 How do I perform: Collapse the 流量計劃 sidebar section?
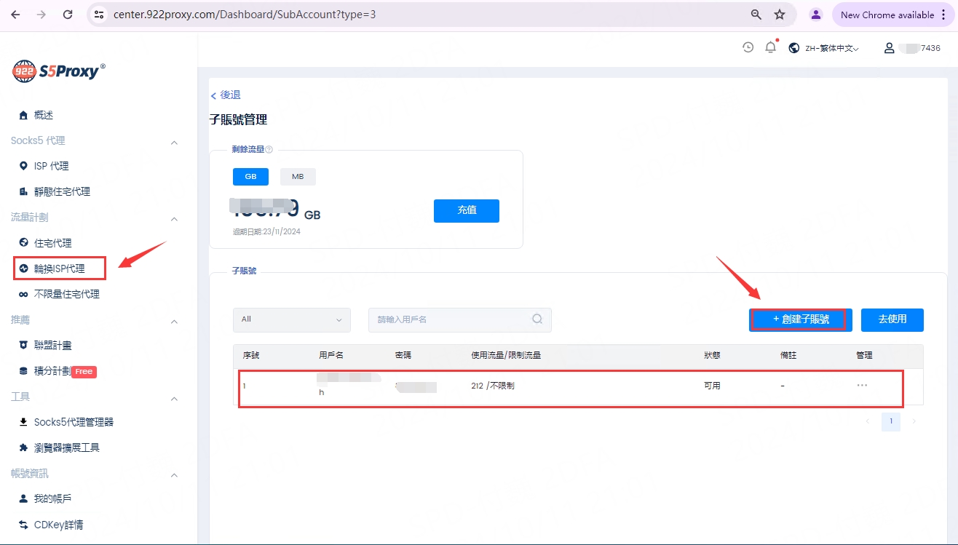pos(174,218)
